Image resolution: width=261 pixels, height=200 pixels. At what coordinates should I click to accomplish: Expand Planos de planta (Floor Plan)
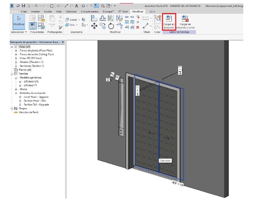pos(16,51)
